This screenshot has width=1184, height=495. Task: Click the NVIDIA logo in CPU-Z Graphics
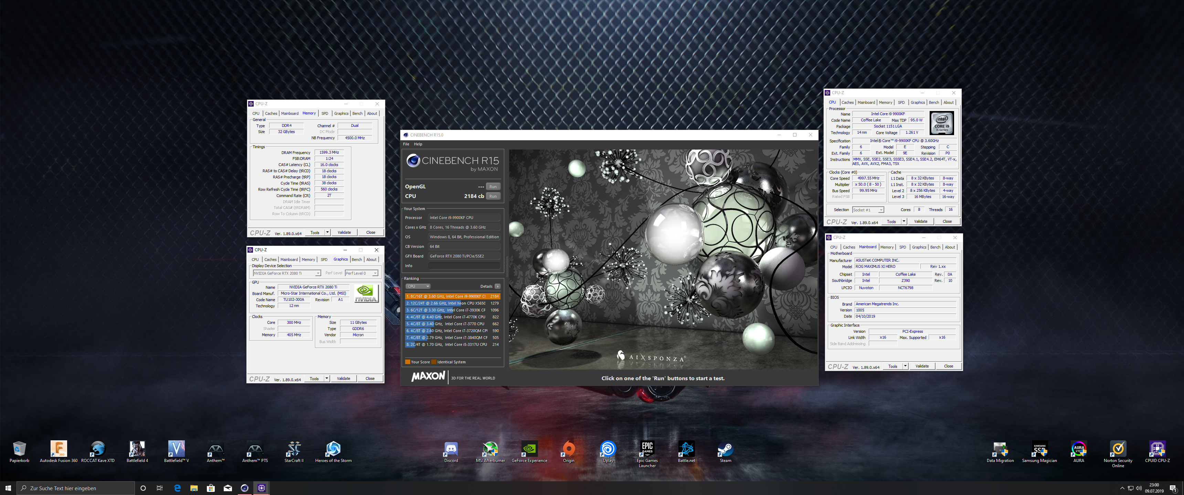click(x=366, y=294)
